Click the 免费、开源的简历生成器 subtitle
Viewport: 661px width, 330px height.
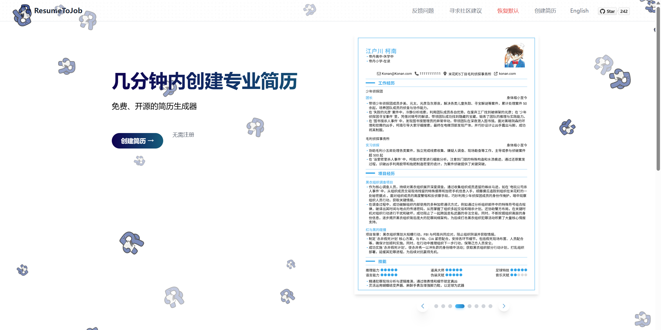154,106
